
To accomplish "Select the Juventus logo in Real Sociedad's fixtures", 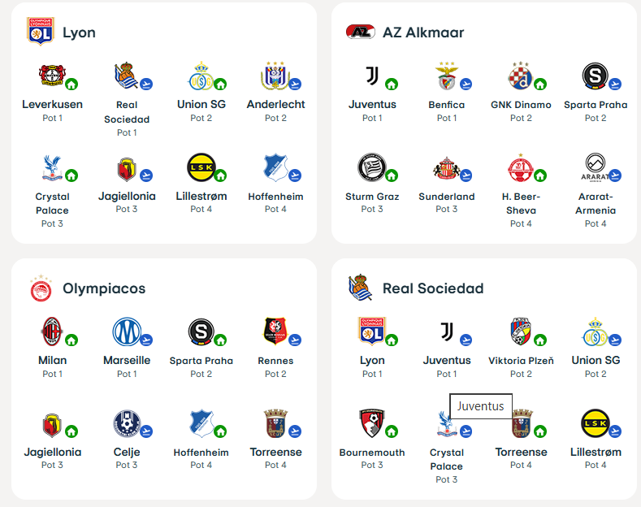I will [x=446, y=331].
